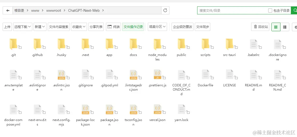Image resolution: width=297 pixels, height=137 pixels.
Task: Click the LICENSE file name
Action: (229, 85)
